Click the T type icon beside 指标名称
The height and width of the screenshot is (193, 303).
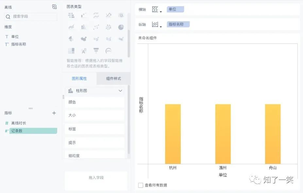7,44
